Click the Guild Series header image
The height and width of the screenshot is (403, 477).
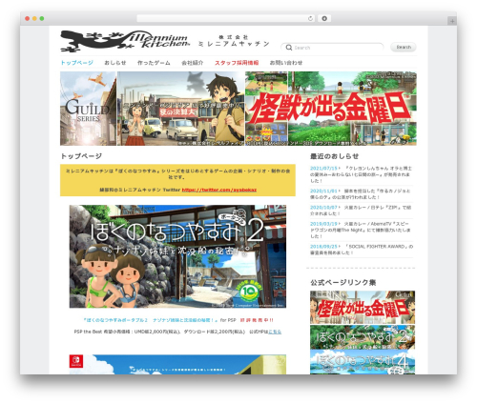[x=88, y=109]
